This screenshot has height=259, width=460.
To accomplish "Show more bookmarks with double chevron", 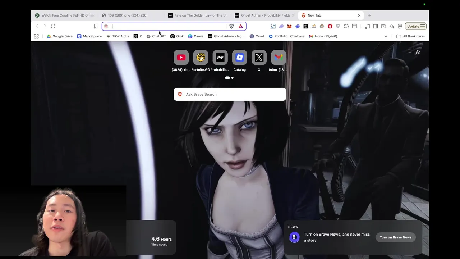I will tap(386, 36).
